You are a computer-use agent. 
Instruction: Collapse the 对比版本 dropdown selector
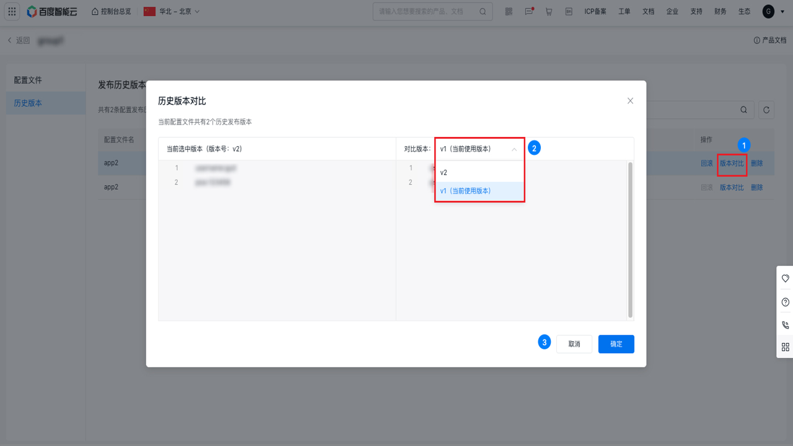click(480, 149)
